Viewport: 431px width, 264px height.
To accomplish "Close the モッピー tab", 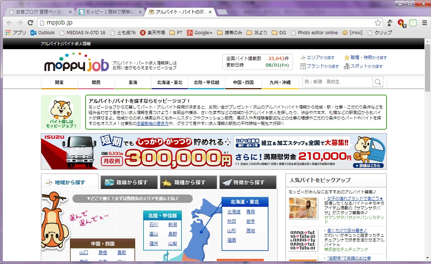I will click(140, 12).
